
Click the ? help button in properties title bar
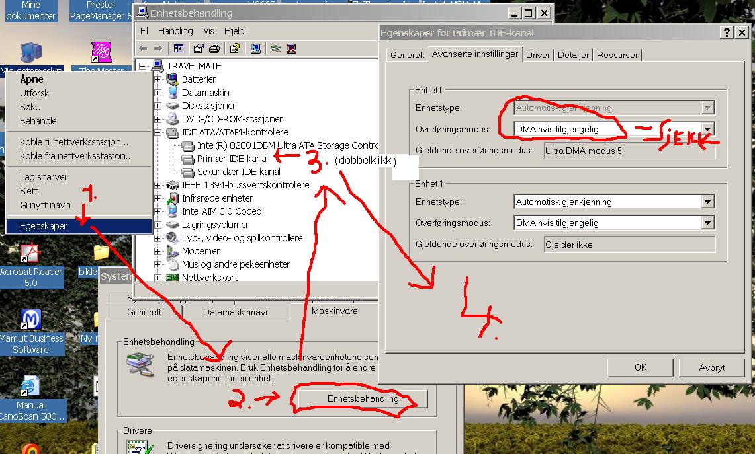(x=726, y=32)
